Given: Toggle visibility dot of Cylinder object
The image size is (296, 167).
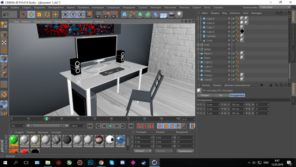Looking at the screenshot, I should coord(229,36).
